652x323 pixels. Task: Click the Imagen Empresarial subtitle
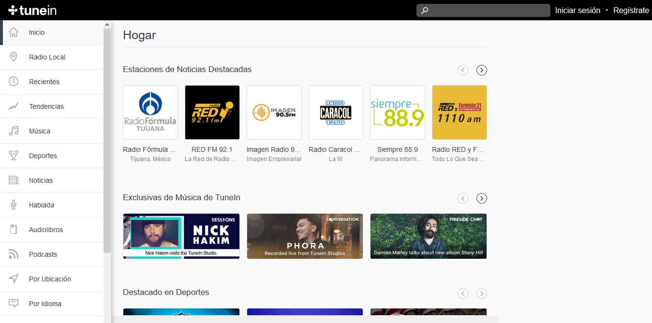tap(274, 159)
